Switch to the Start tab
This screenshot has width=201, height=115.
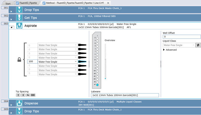click(x=8, y=3)
